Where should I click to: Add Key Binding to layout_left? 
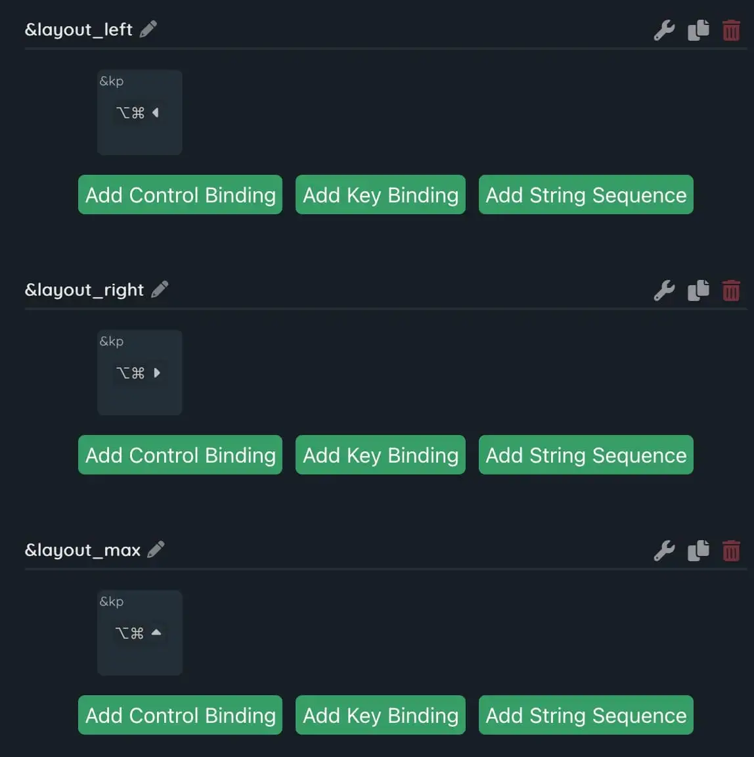pos(380,195)
